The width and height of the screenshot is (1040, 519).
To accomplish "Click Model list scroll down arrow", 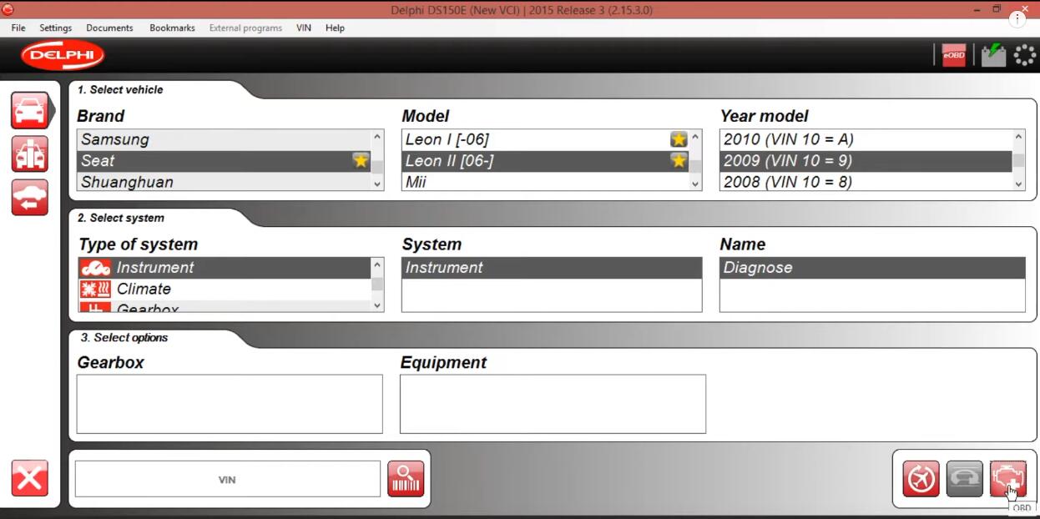I will coord(696,184).
